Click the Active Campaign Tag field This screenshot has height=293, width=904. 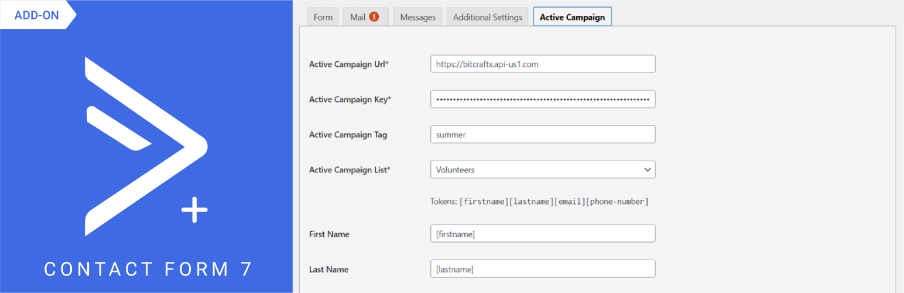coord(542,135)
